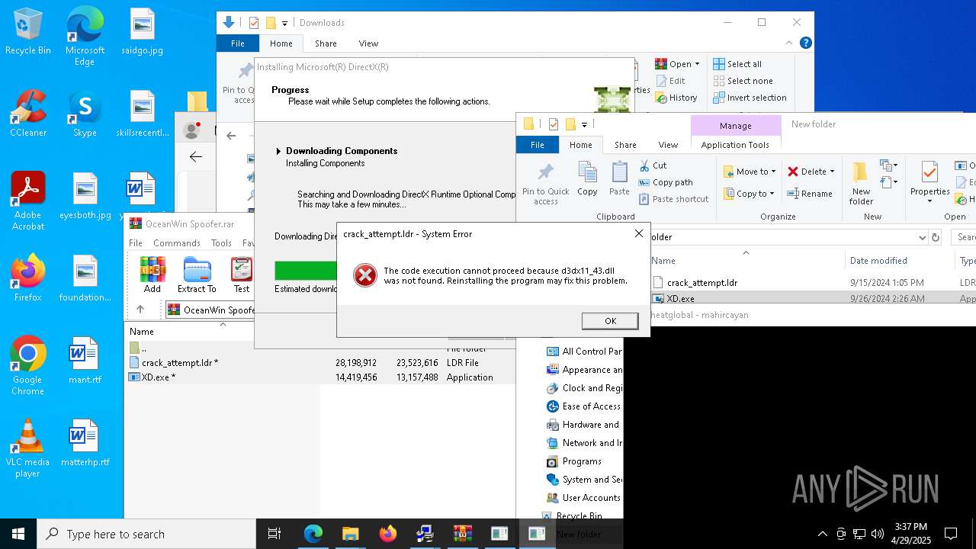The image size is (976, 549).
Task: Launch Skype desktop shortcut
Action: (85, 114)
